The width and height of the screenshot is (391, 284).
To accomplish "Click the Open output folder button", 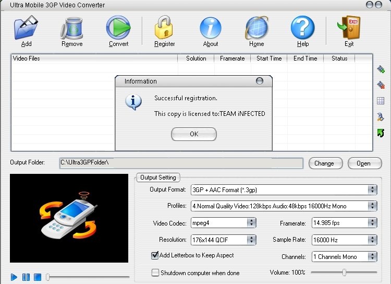I will pos(365,163).
